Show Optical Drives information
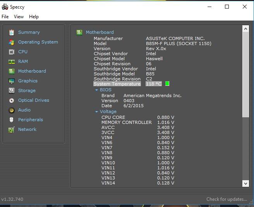254x207 pixels. tap(34, 100)
